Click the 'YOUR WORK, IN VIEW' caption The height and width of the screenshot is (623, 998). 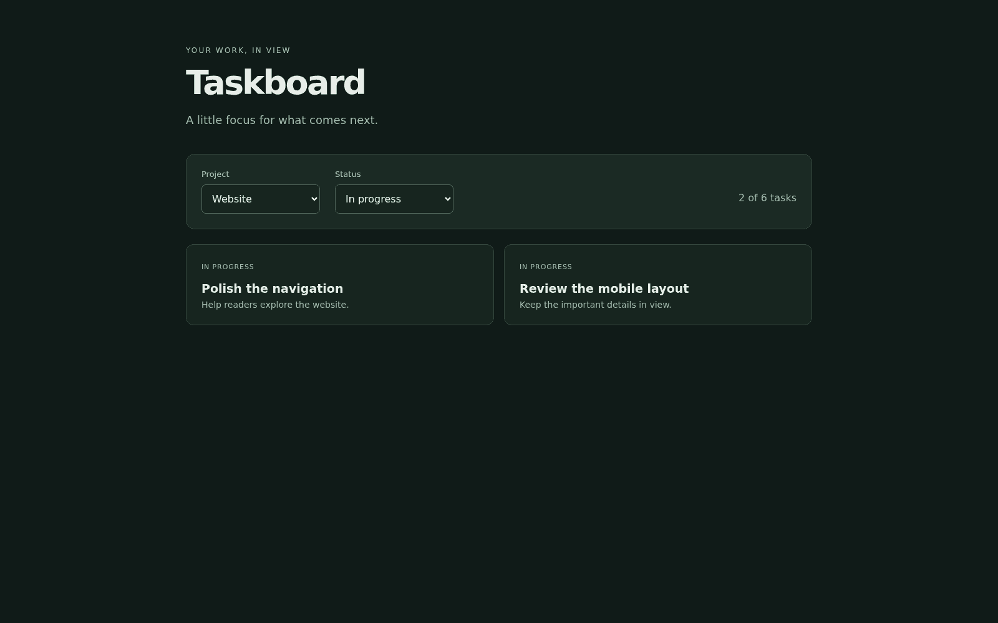pyautogui.click(x=238, y=50)
